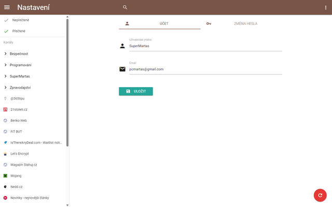
Task: Toggle the Nepřečtené filter checkmark
Action: click(6, 20)
